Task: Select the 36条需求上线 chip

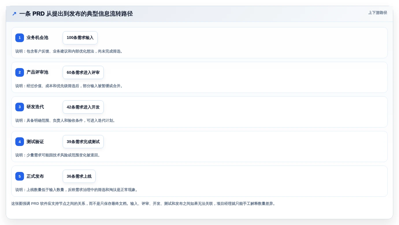Action: coord(79,176)
